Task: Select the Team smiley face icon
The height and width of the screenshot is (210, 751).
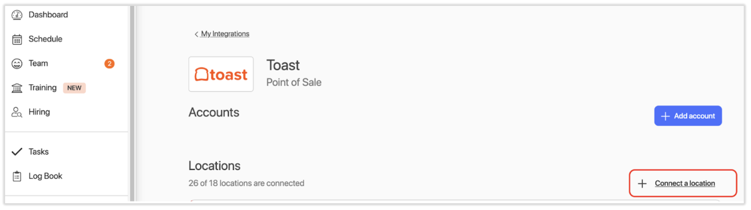Action: coord(17,64)
